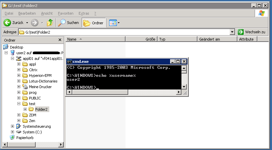Open the Favoriten menu
The image size is (272, 150).
click(66, 13)
